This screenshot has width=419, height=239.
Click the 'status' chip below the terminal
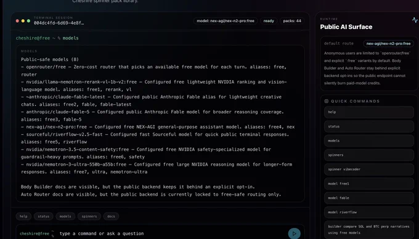pos(44,216)
